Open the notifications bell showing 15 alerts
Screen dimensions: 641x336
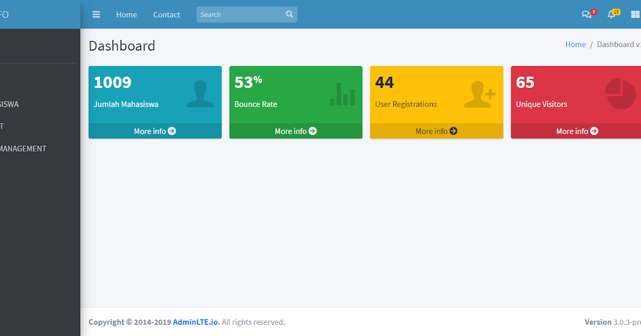click(611, 14)
